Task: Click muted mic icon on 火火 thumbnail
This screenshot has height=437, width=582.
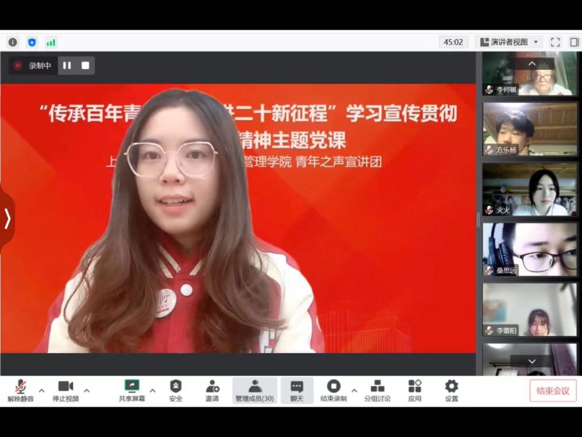Action: (489, 210)
